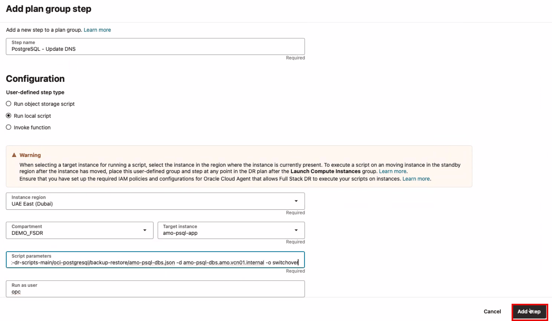
Task: Open Learn more link after Launch Compute Instances
Action: click(393, 171)
